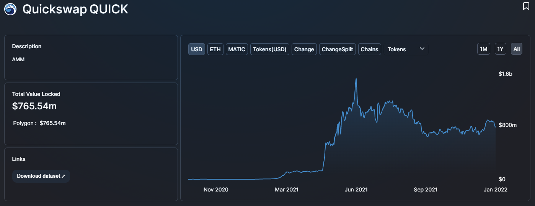Click the Description heading

pos(27,46)
